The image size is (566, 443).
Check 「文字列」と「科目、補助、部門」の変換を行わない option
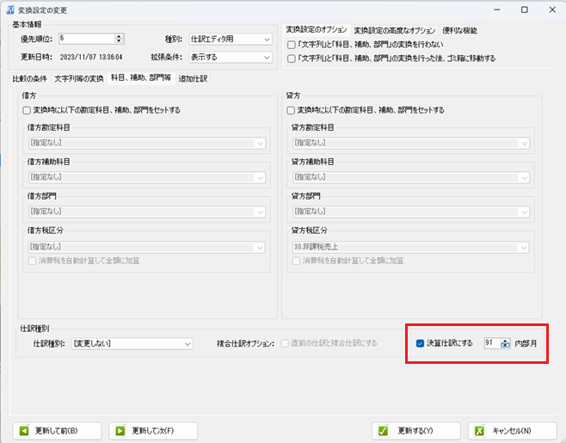pos(292,44)
